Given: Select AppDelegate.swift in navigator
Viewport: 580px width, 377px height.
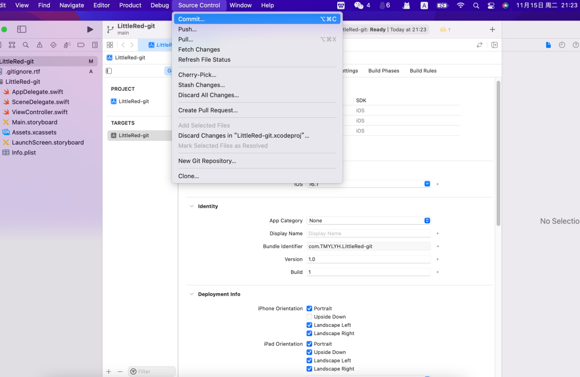Looking at the screenshot, I should 37,92.
